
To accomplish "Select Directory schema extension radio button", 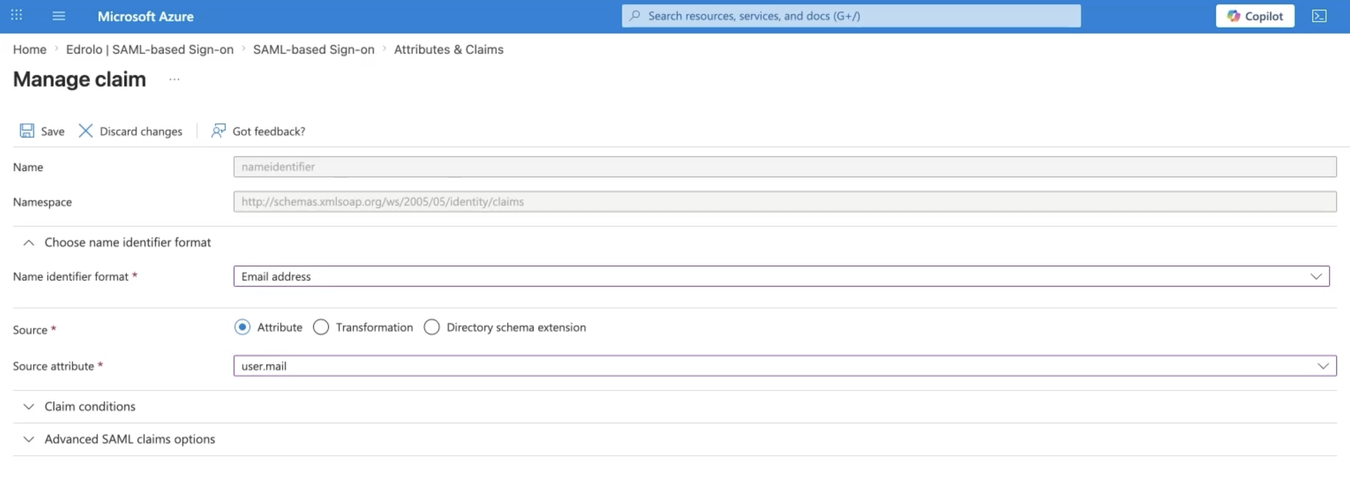I will tap(431, 327).
